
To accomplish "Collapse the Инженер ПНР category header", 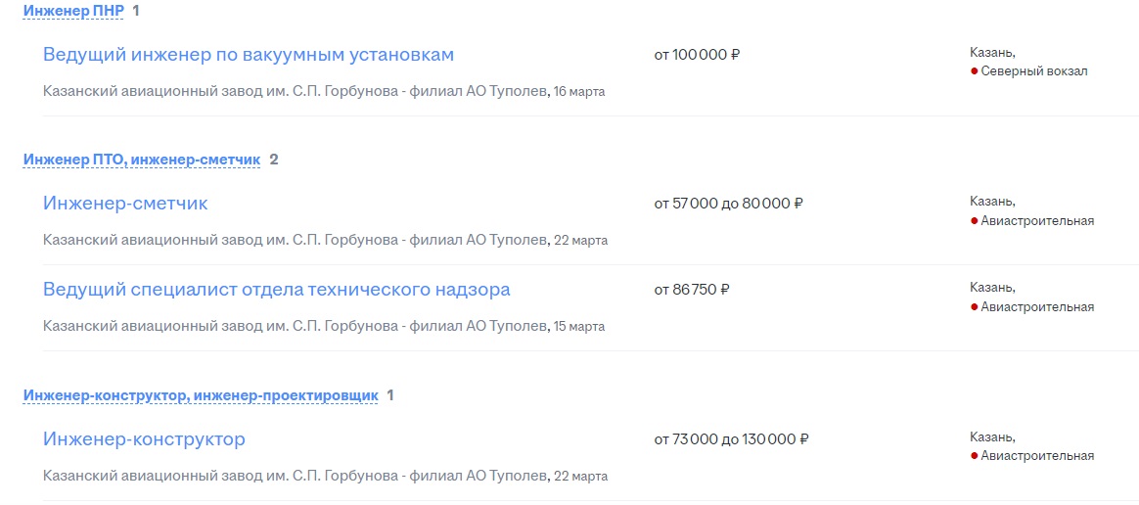I will point(73,11).
